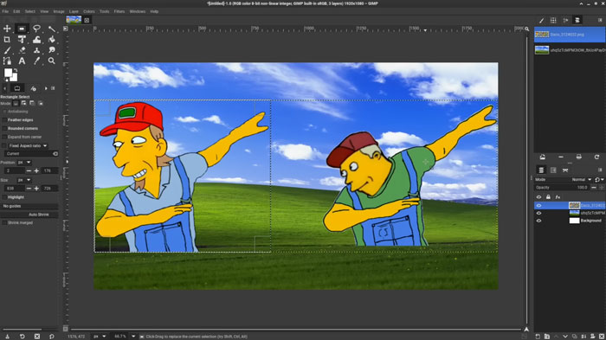Open the File menu

tap(5, 11)
